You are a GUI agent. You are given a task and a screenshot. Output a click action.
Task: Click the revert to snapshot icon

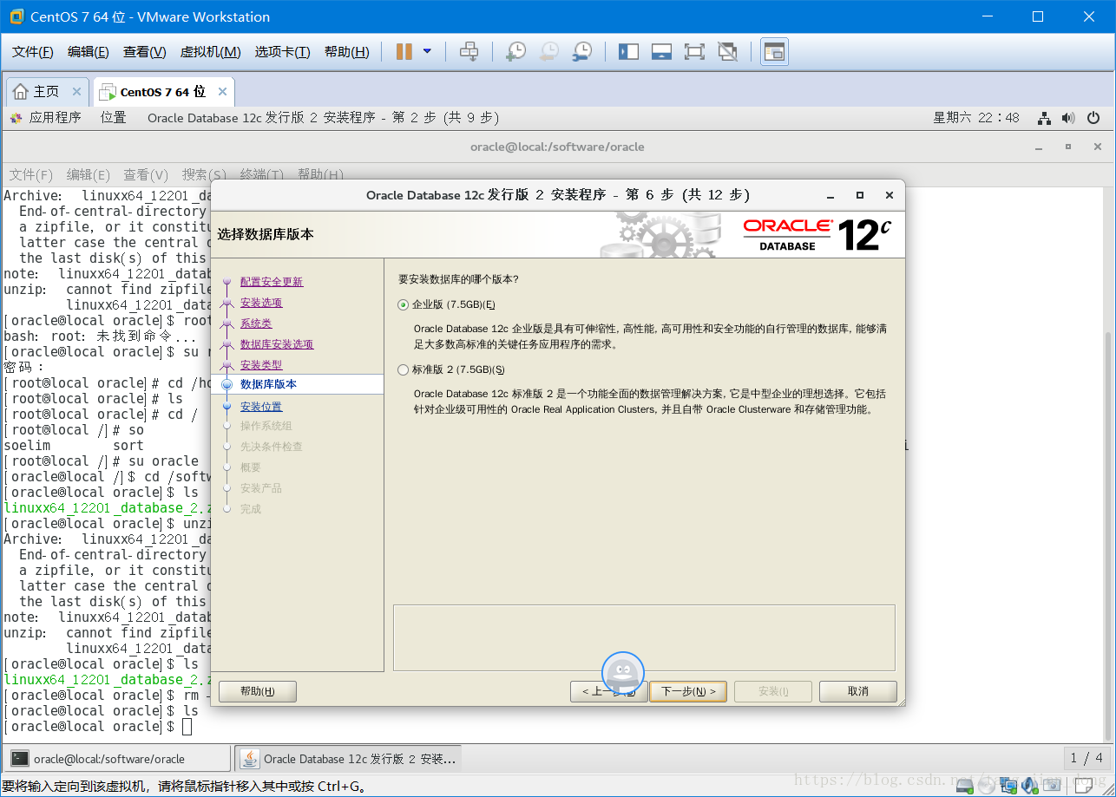548,52
